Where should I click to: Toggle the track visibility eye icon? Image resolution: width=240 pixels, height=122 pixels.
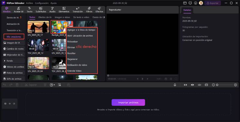[x=10, y=103]
